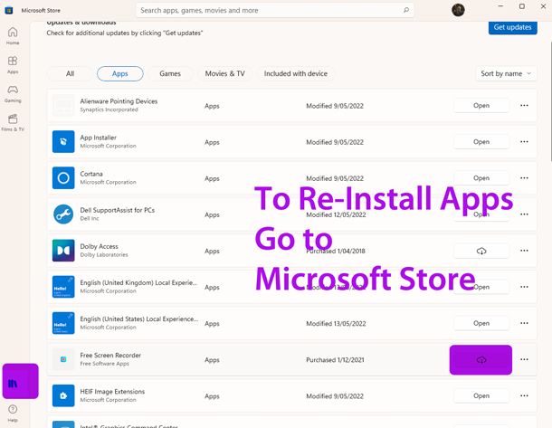Image resolution: width=552 pixels, height=428 pixels.
Task: Click "Purchased 1/12/2021" date text
Action: point(335,360)
